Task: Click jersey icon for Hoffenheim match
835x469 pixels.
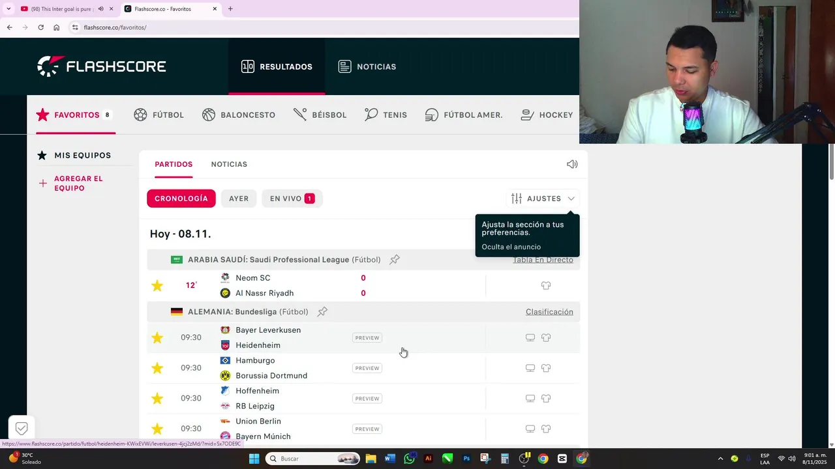Action: pos(546,398)
